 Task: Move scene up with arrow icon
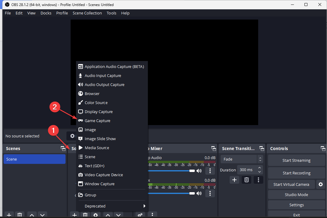32,215
